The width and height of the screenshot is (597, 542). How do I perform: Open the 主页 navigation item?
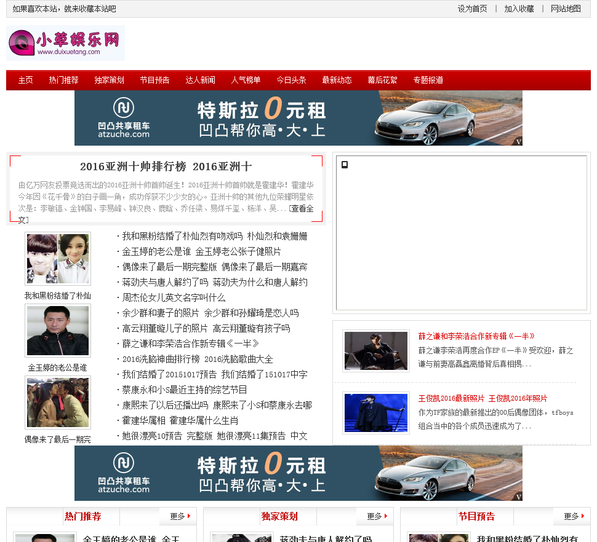(25, 81)
